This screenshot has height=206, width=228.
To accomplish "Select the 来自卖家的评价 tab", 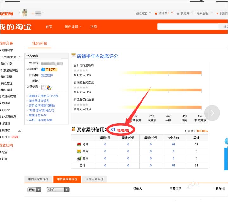I will (67, 180).
